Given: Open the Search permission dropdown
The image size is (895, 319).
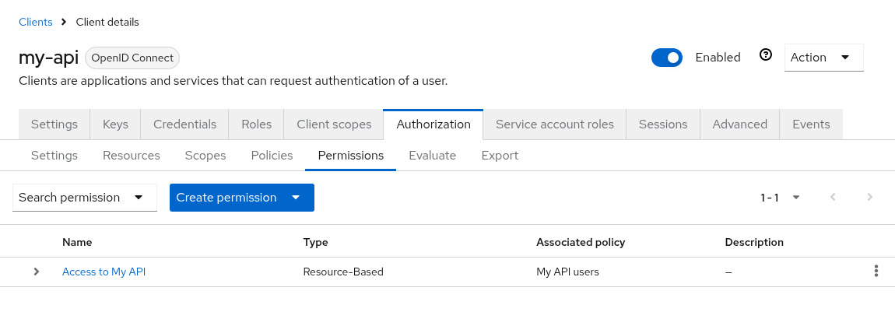Looking at the screenshot, I should (85, 198).
